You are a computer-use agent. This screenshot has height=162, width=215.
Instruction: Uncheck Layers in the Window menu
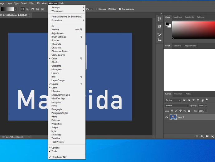pyautogui.click(x=67, y=84)
